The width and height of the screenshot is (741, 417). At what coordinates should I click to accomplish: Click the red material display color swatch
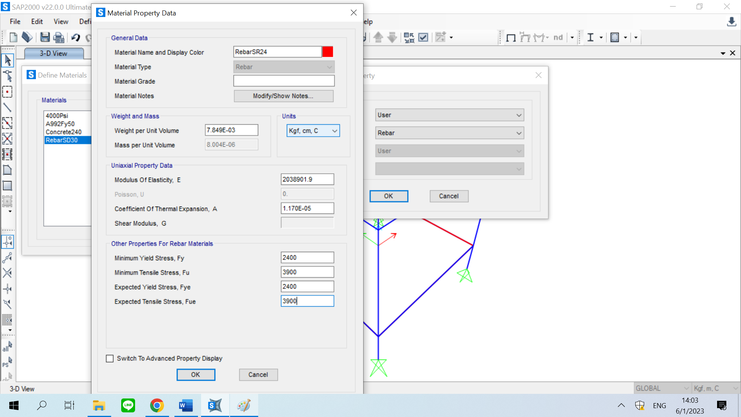(x=328, y=52)
